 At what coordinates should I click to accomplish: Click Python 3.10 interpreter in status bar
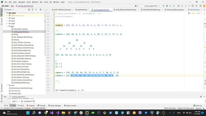point(186,108)
